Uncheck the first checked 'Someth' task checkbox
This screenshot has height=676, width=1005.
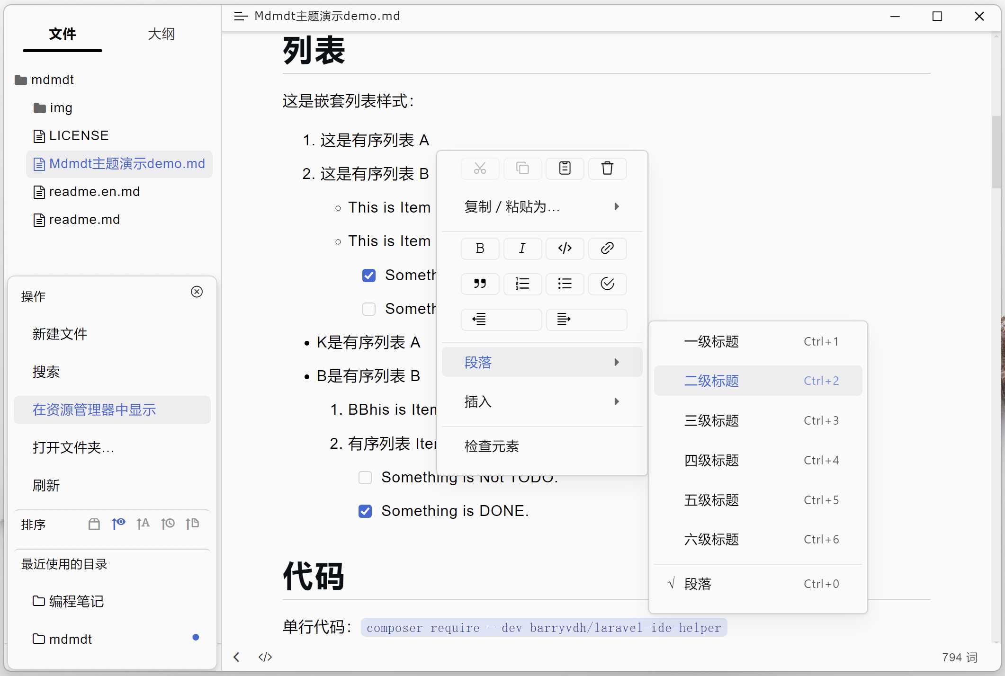tap(369, 276)
